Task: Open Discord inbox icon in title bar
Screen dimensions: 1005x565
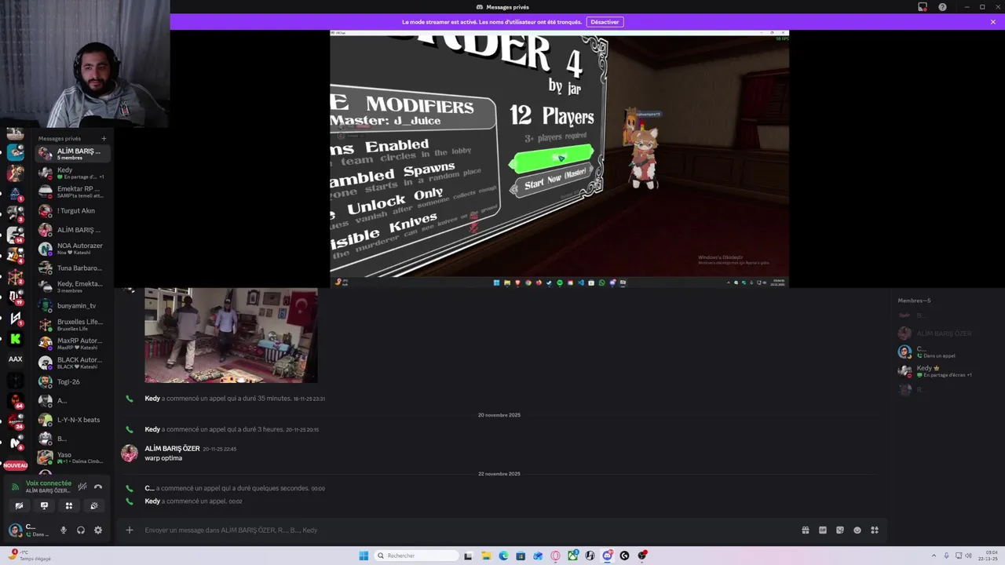Action: [x=923, y=7]
